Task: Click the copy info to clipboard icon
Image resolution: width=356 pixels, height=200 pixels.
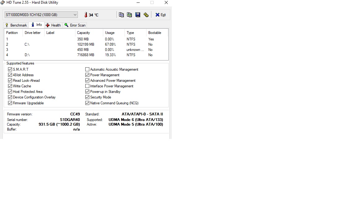Action: (121, 15)
